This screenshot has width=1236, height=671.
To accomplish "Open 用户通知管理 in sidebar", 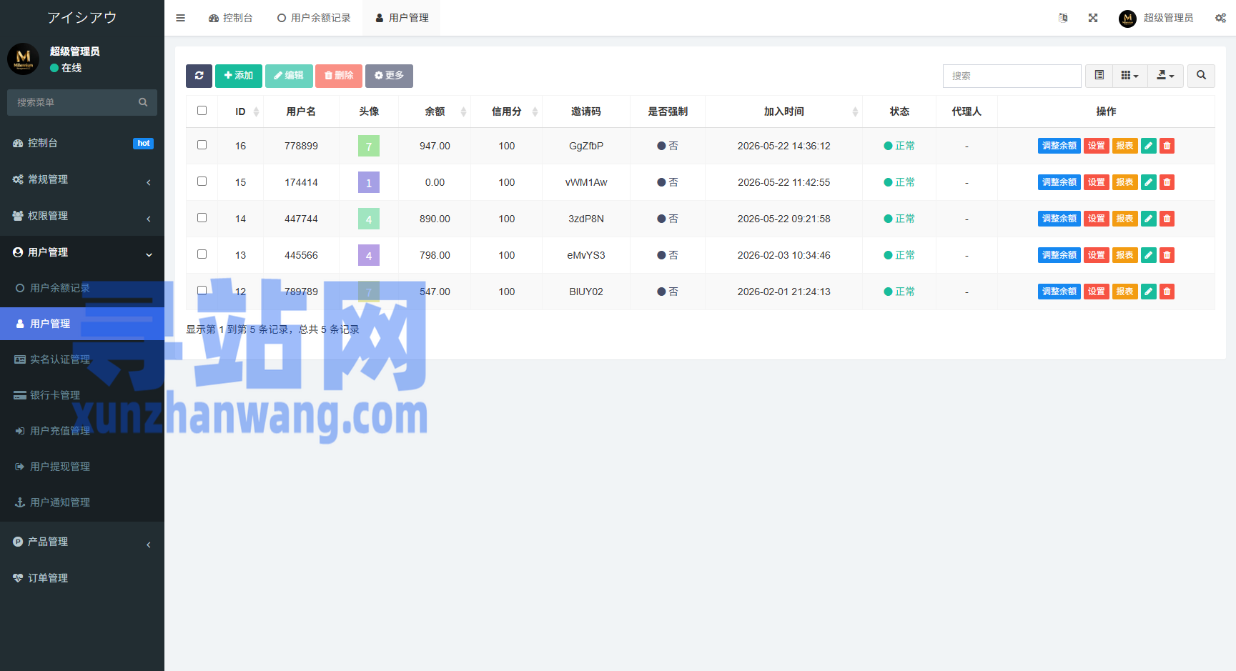I will (x=82, y=502).
